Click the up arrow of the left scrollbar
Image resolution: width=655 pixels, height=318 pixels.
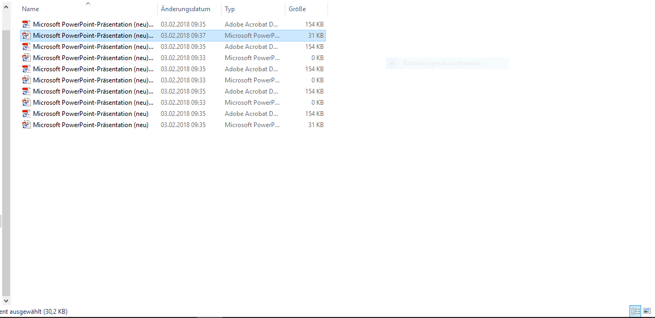pyautogui.click(x=6, y=7)
